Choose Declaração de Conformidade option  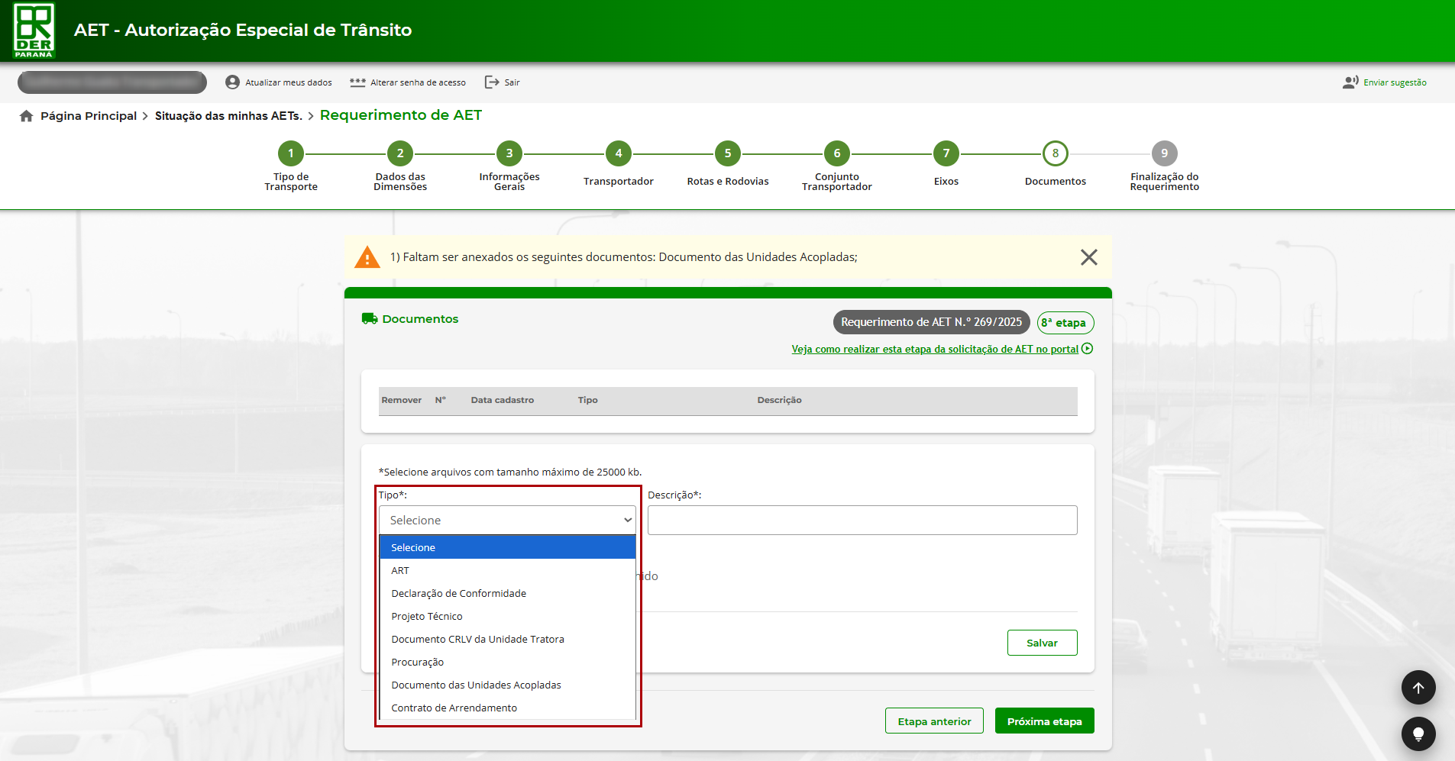coord(507,593)
